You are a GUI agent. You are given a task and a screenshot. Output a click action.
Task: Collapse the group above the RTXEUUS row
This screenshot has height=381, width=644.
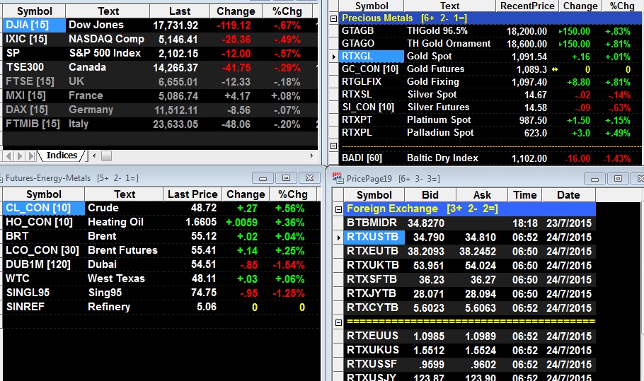click(338, 322)
